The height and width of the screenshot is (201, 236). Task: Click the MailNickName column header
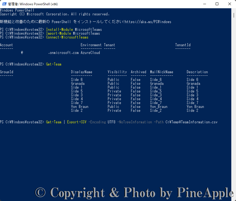[x=162, y=72]
